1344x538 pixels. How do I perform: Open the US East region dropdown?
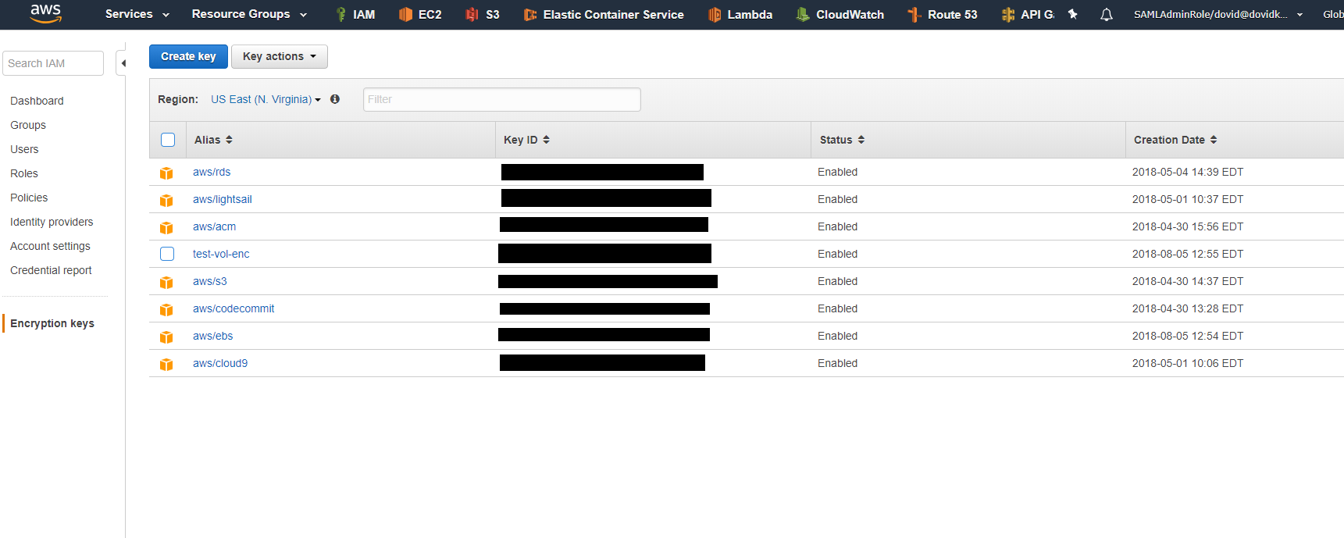(266, 99)
